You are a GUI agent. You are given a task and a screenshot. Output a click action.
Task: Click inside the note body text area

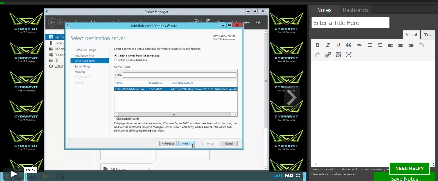pyautogui.click(x=373, y=110)
